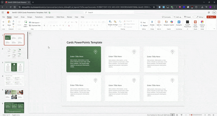Image resolution: width=217 pixels, height=116 pixels.
Task: Select Normal view button in status bar
Action: [x=172, y=115]
